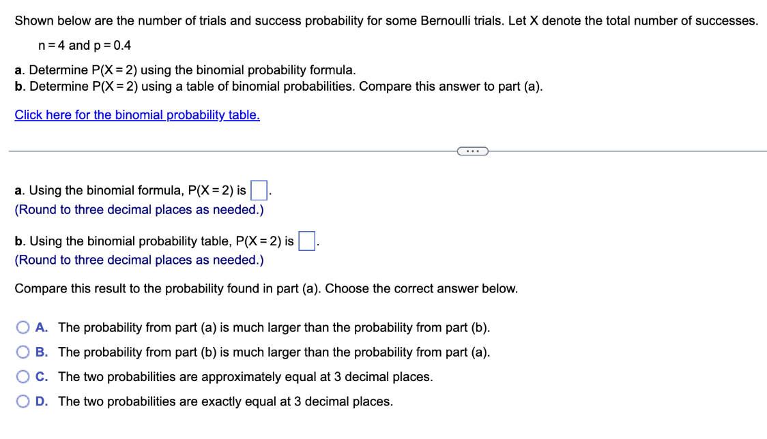
Task: Open the binomial probability table link
Action: [x=136, y=115]
